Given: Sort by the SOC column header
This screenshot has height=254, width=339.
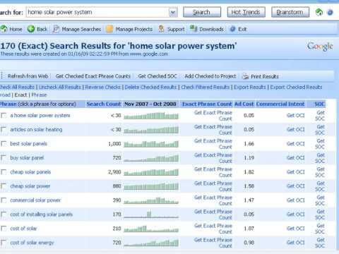Looking at the screenshot, I should (320, 104).
